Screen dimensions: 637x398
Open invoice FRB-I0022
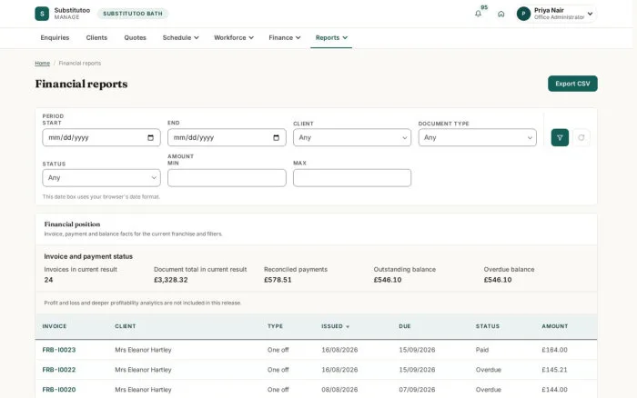click(x=59, y=370)
